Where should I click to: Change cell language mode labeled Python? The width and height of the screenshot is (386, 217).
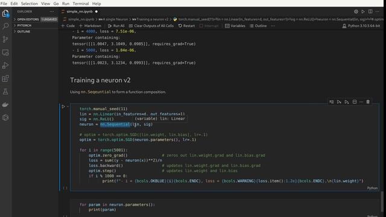[372, 188]
